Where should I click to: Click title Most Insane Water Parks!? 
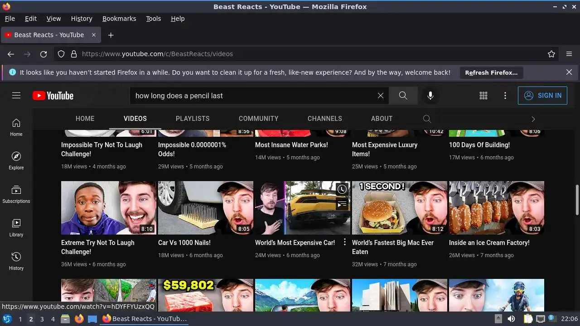coord(291,145)
